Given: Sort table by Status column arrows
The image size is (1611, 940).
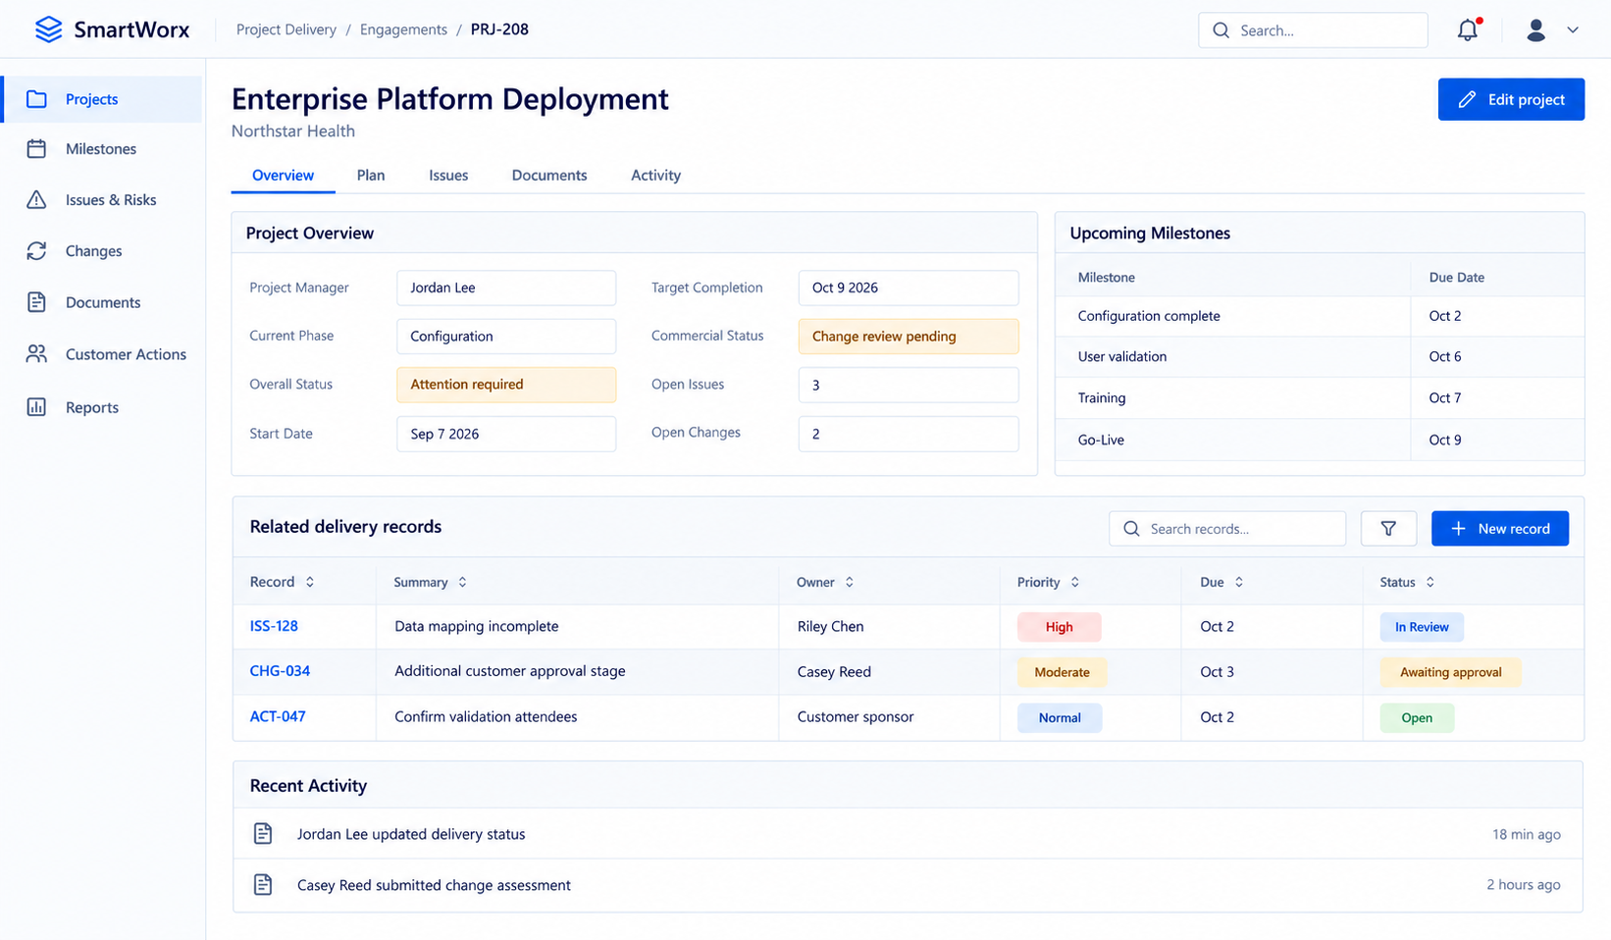Looking at the screenshot, I should (1430, 582).
